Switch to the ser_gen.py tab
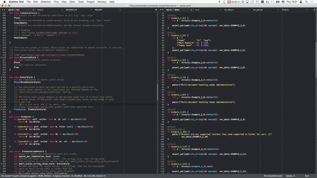This screenshot has width=317, height=178. point(258,10)
